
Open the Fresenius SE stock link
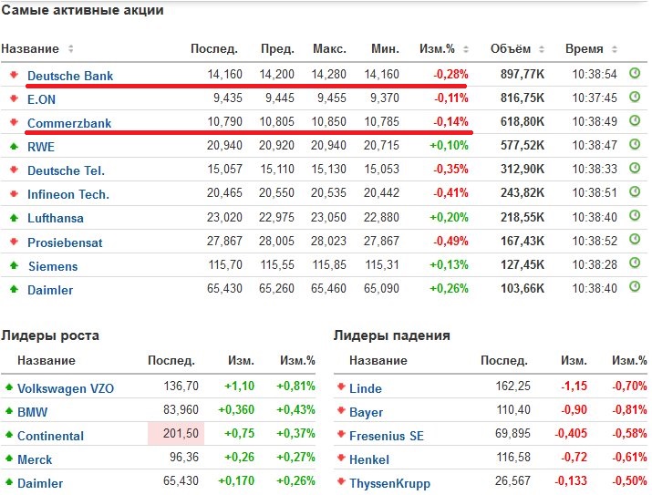(x=387, y=436)
